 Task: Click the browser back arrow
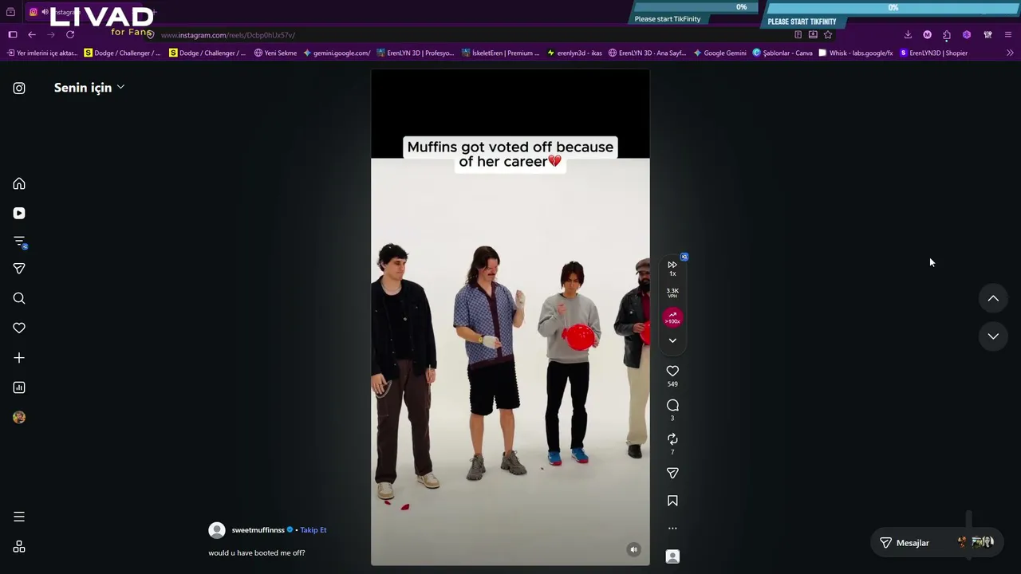click(32, 35)
